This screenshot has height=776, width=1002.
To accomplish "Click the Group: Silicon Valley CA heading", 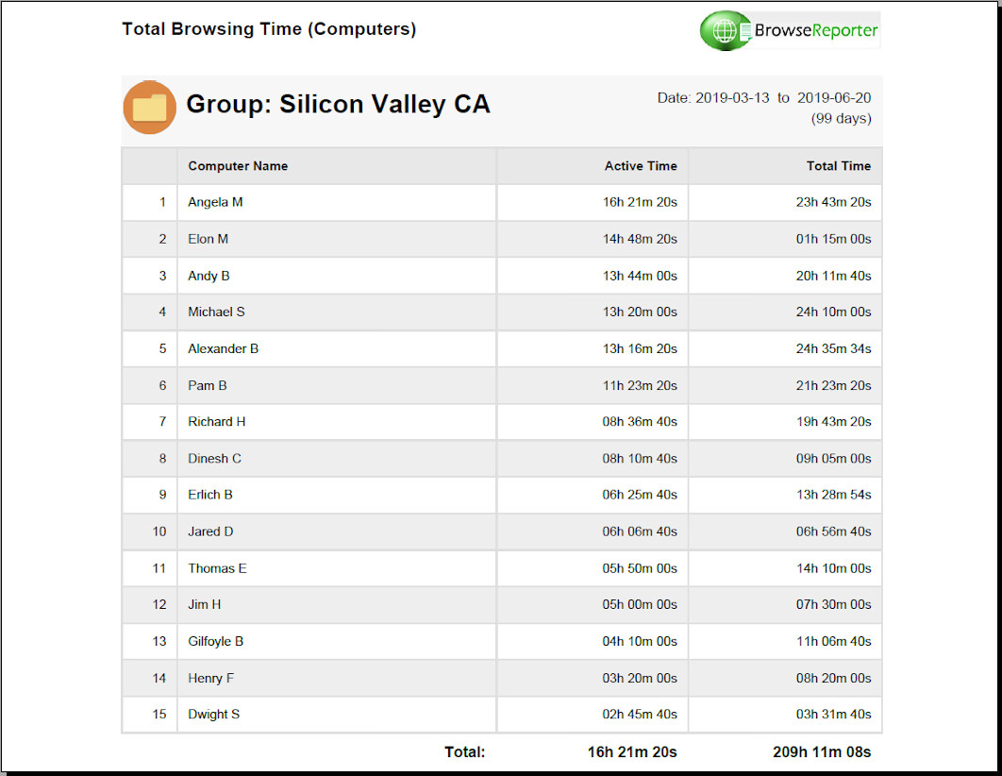I will point(338,104).
